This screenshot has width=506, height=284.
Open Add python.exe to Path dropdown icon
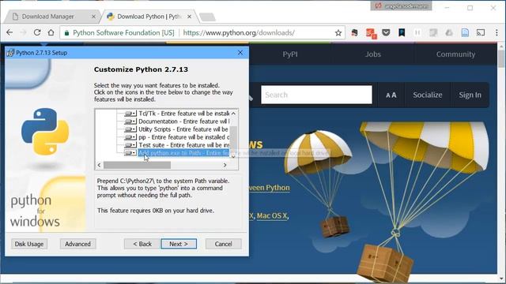[x=130, y=152]
